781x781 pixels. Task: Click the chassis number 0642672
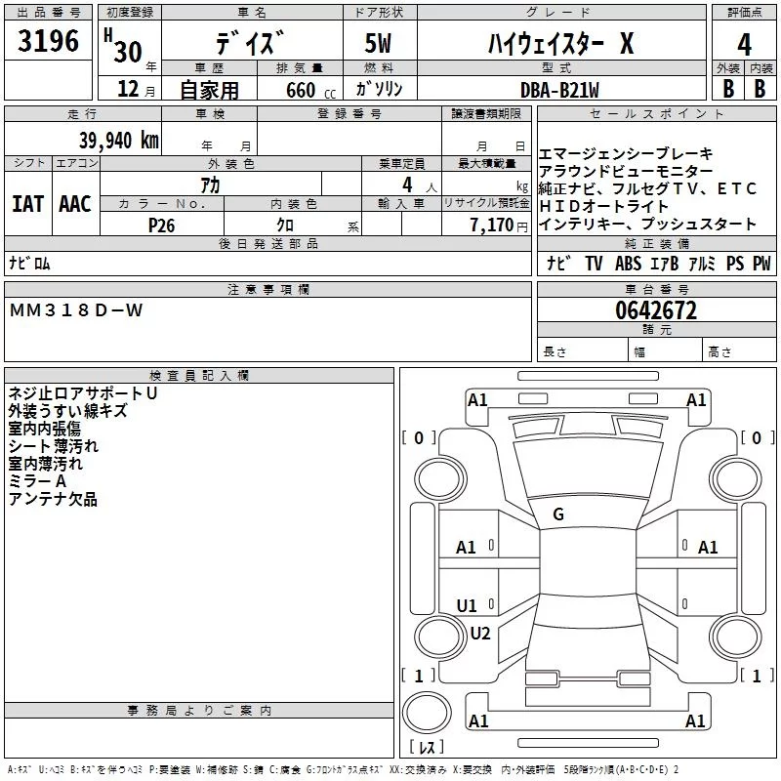click(656, 310)
